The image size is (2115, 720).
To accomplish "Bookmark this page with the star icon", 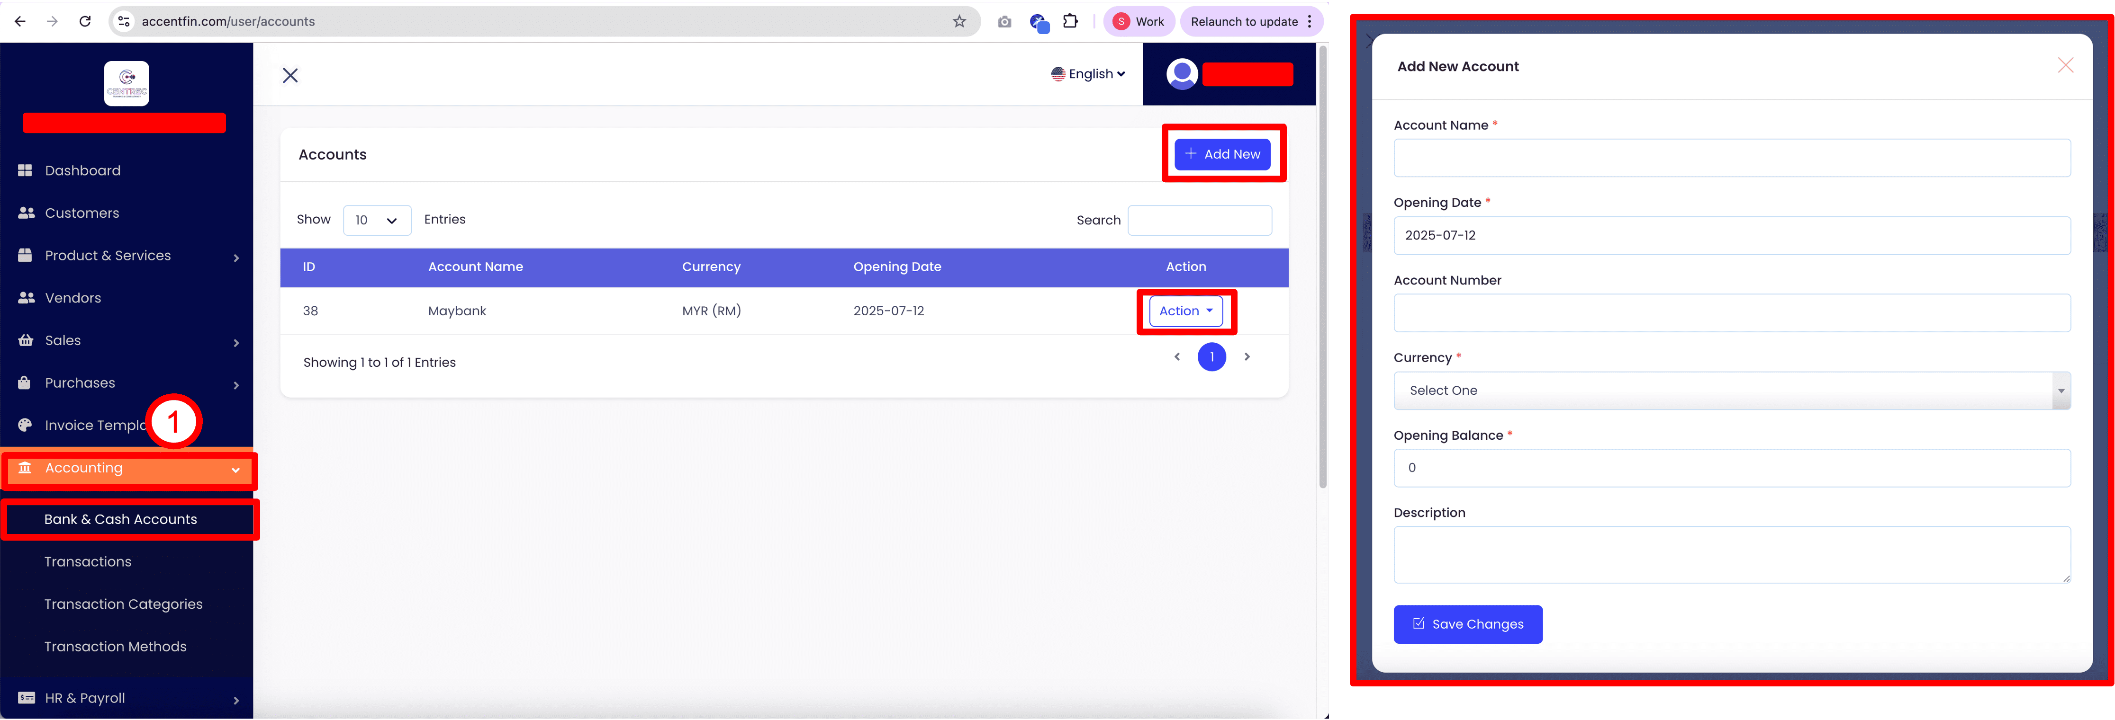I will (959, 21).
